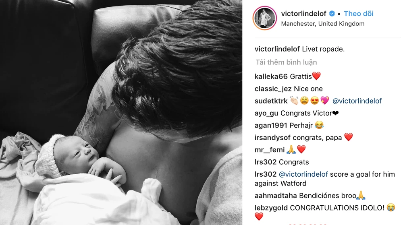Open the victorlindelof username in caption

(x=277, y=49)
